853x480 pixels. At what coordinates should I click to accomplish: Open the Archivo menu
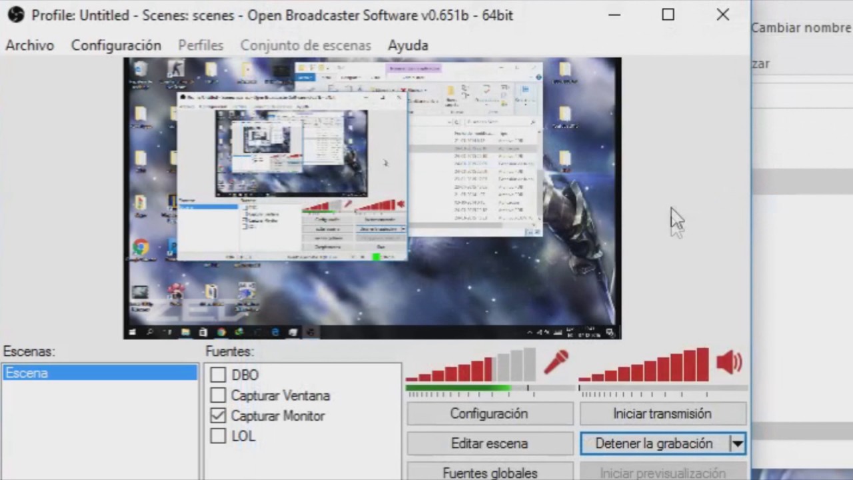[30, 45]
